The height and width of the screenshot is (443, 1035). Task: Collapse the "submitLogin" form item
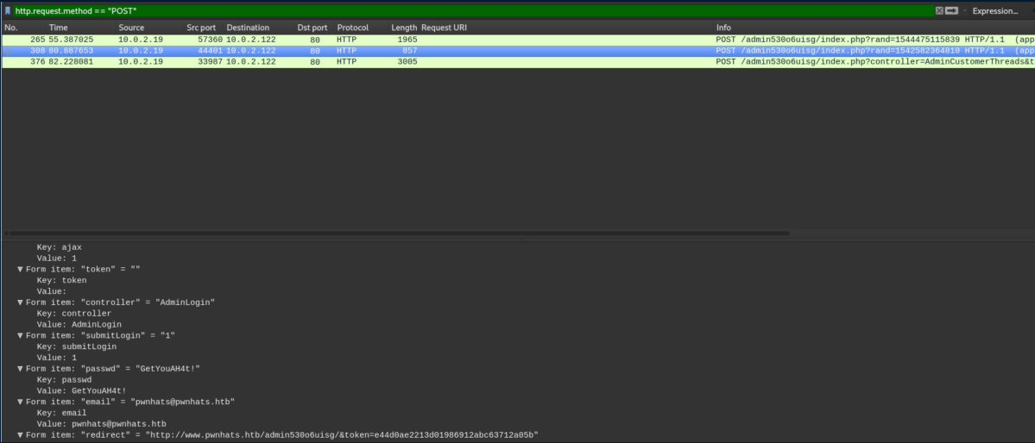(x=21, y=335)
